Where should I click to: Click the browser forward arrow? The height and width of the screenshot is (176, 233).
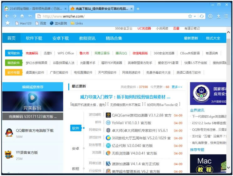pyautogui.click(x=14, y=16)
